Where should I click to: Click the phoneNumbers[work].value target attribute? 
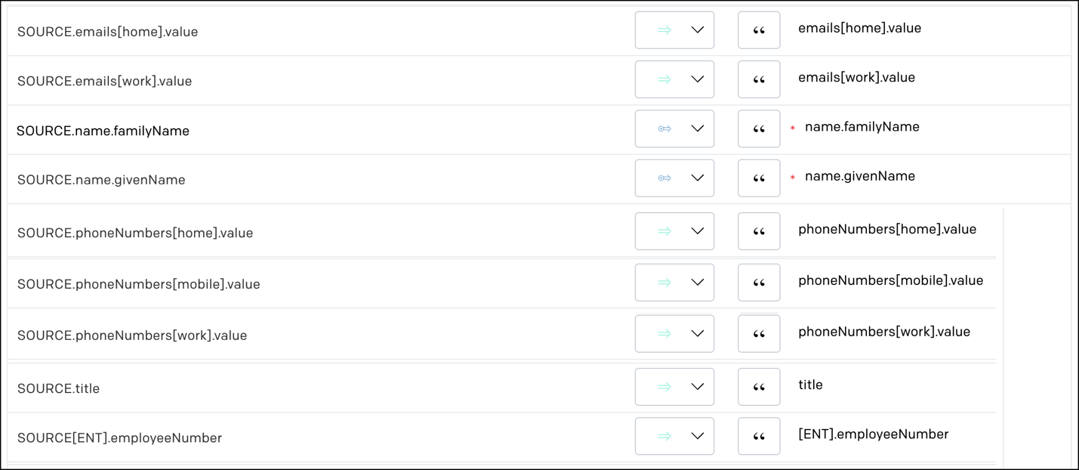click(x=884, y=332)
